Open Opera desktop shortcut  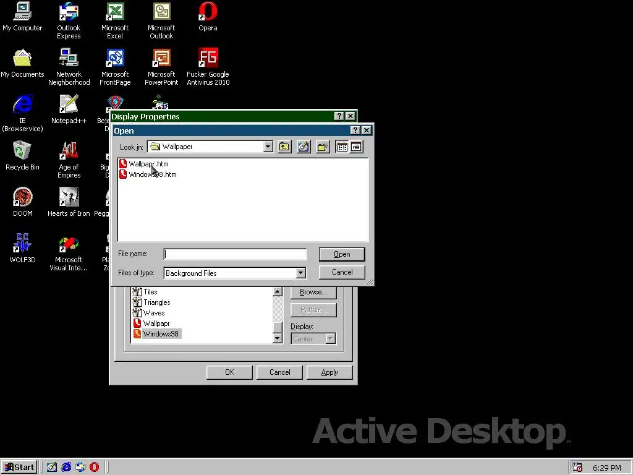click(x=208, y=17)
